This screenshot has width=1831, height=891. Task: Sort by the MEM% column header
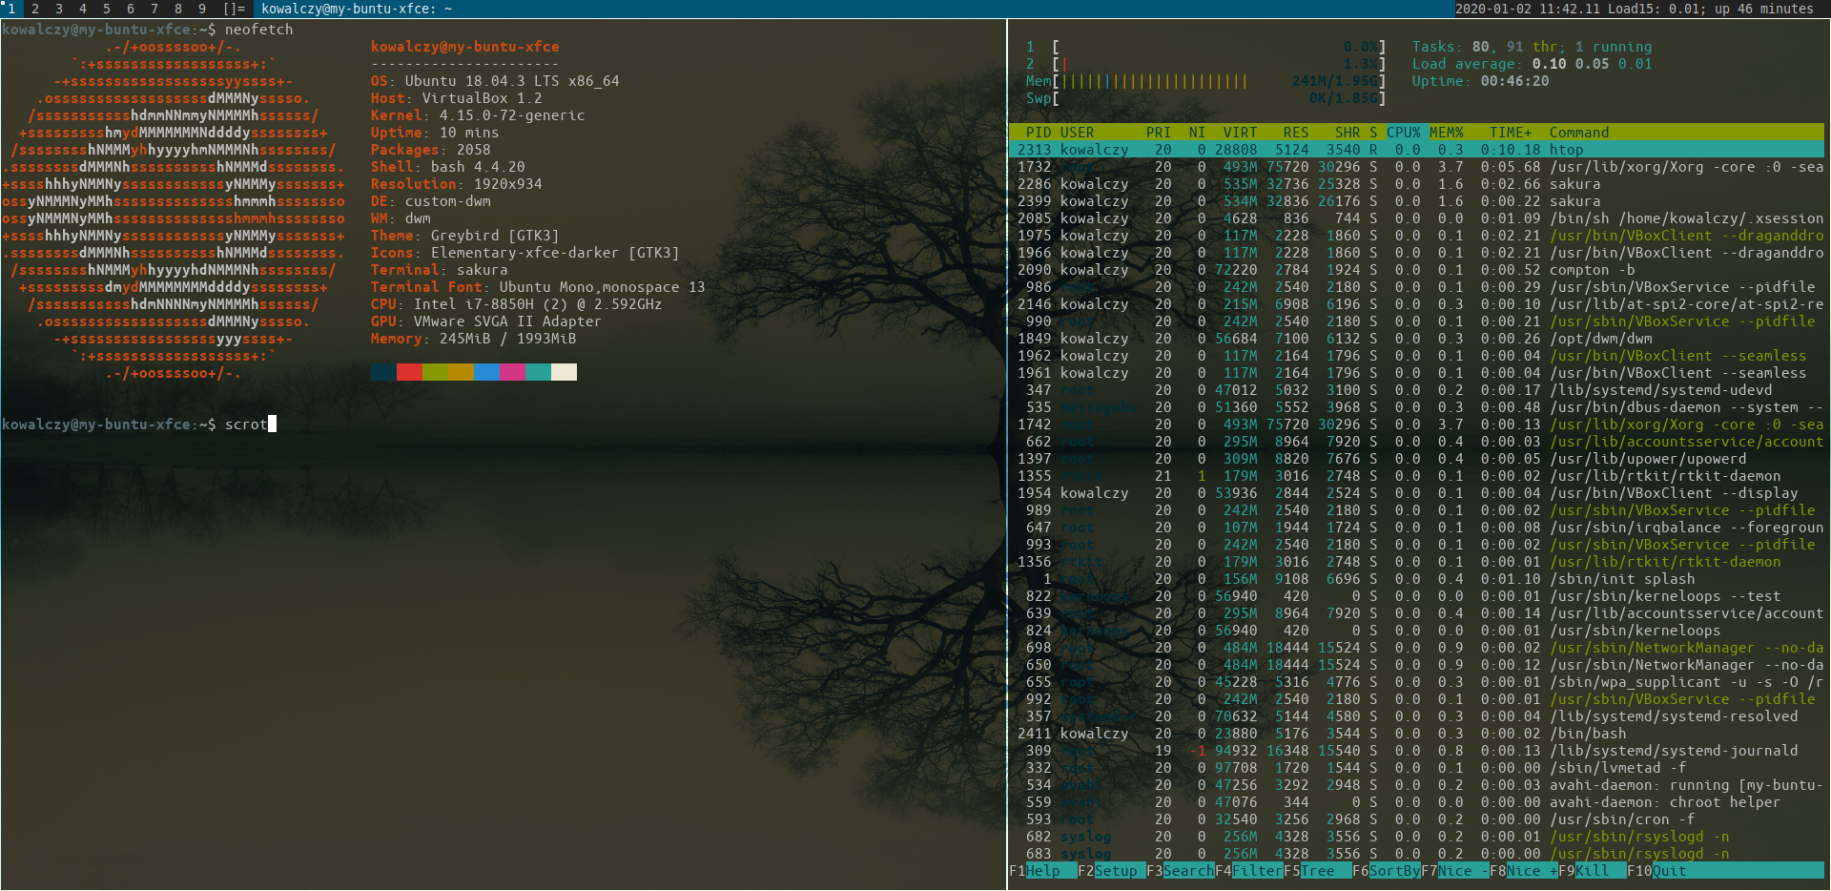(x=1446, y=133)
